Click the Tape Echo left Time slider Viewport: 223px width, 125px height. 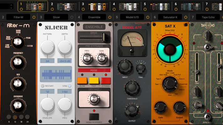(x=197, y=67)
